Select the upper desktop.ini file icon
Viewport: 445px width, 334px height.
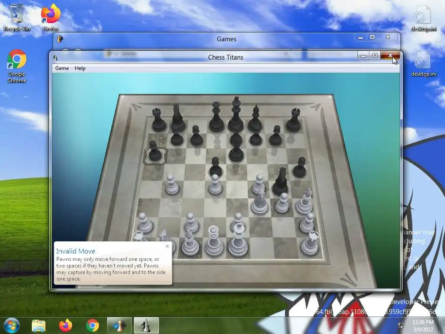click(423, 18)
